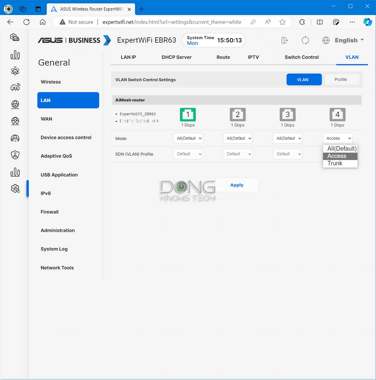Open the dashboard icon at the sidebar top
The height and width of the screenshot is (380, 376).
click(x=15, y=37)
